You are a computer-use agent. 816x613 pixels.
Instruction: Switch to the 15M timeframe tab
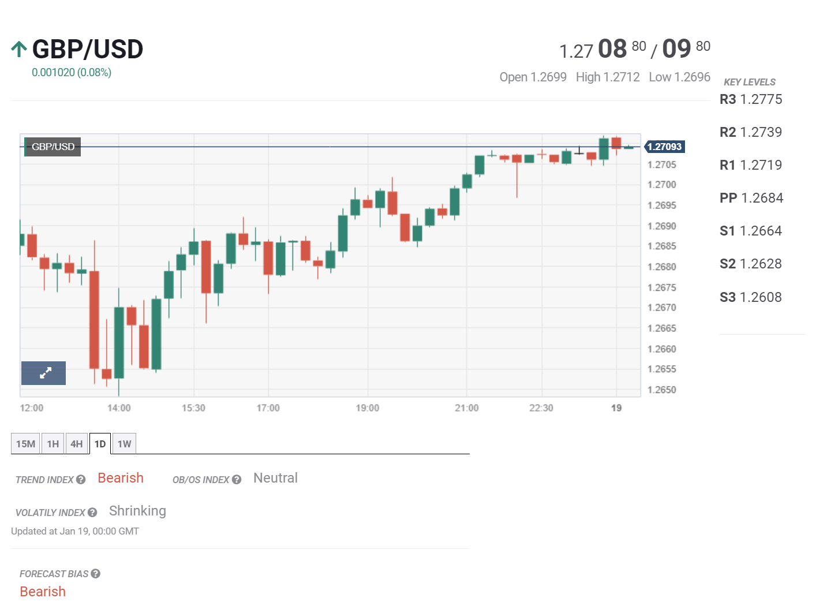25,444
